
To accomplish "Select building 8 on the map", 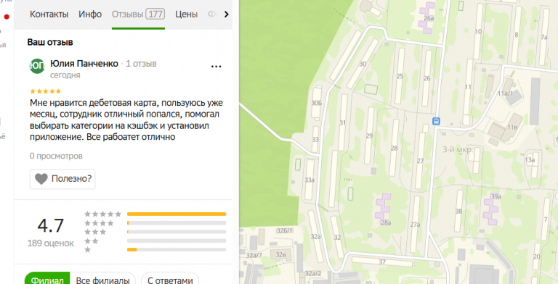I will 517,35.
